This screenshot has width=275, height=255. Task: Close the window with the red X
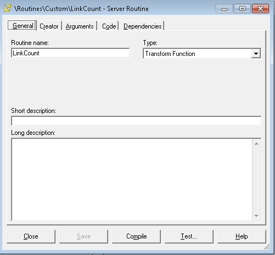tap(260, 9)
